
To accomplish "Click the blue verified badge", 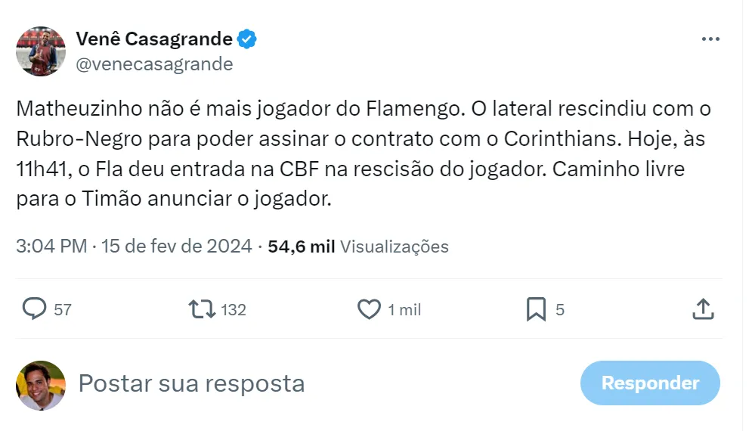I will [x=248, y=39].
